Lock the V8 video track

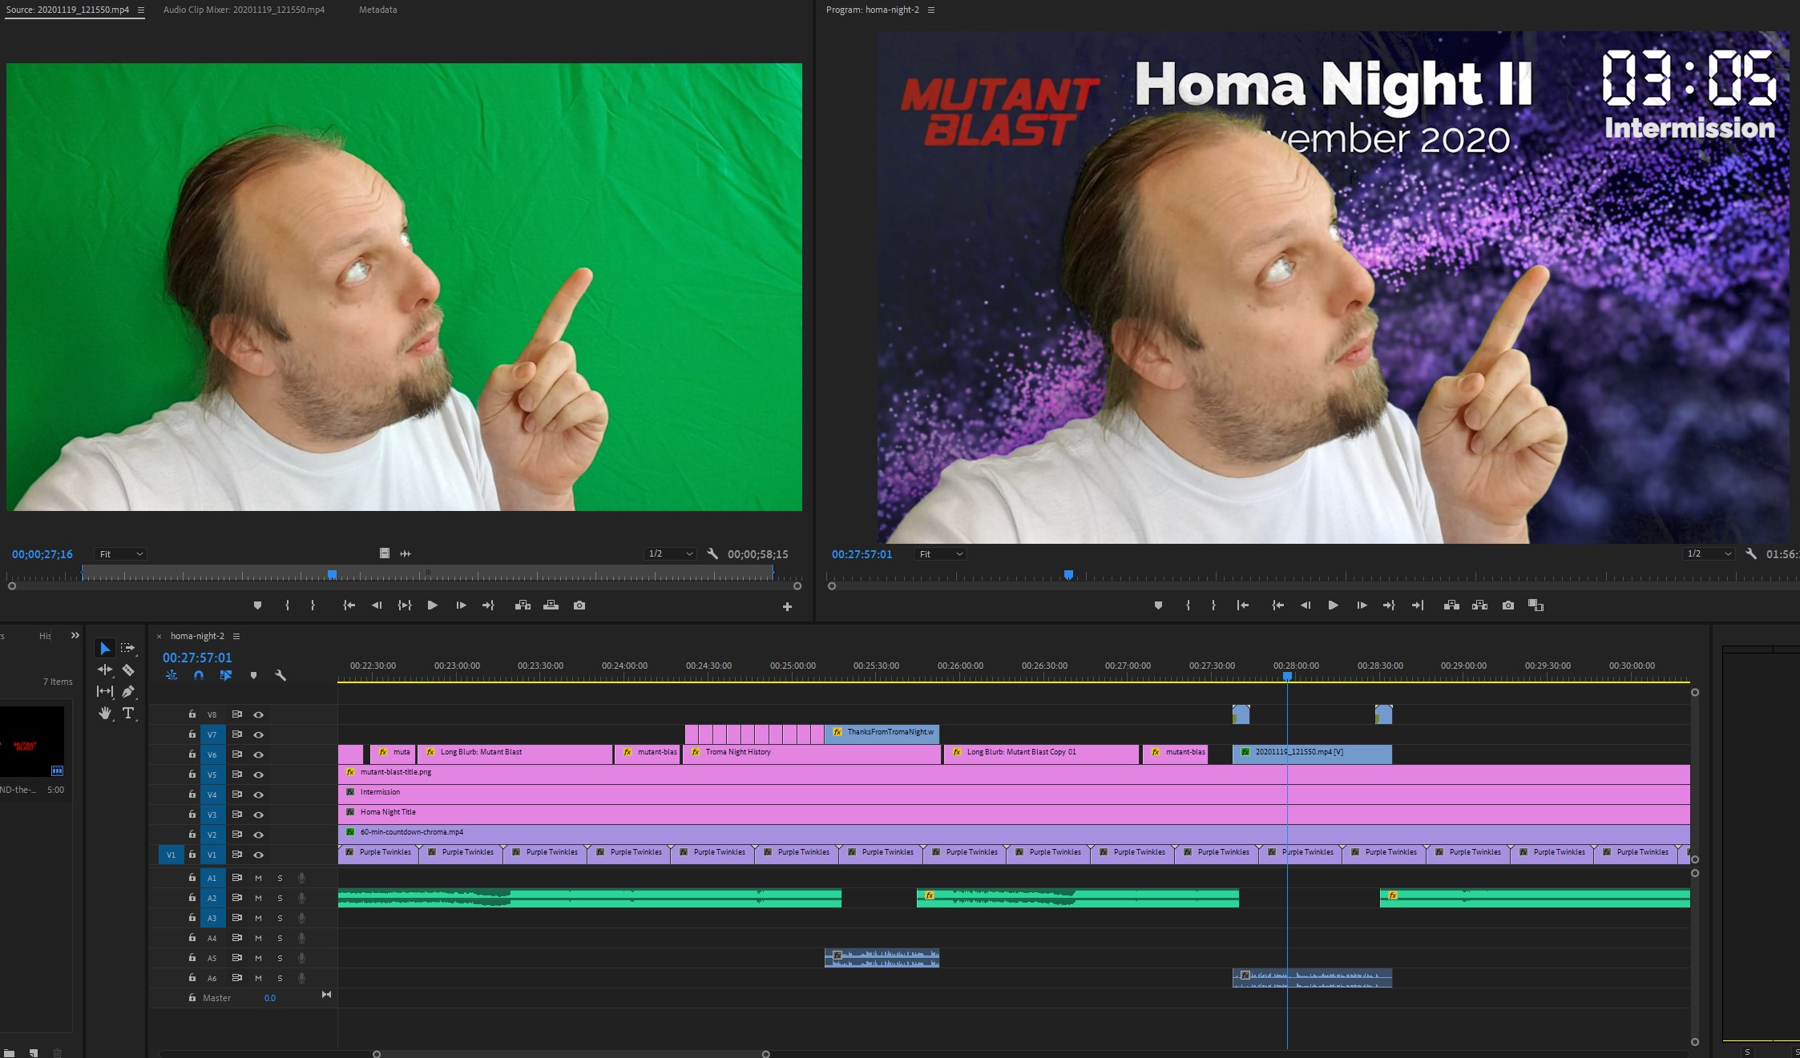tap(192, 714)
